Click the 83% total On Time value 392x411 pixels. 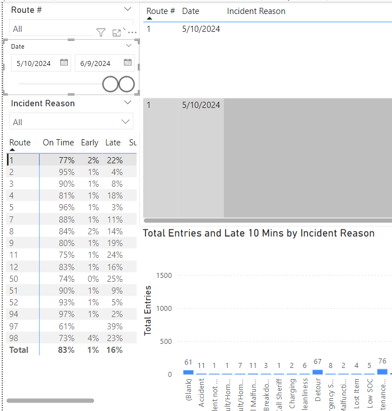tap(66, 350)
